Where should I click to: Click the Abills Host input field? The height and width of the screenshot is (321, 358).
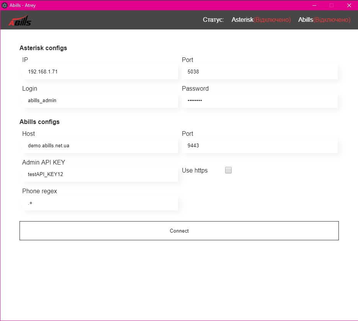[100, 145]
